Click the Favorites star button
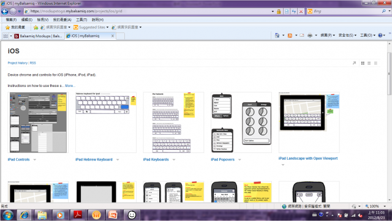Viewport: 392px width, 221px height. 15,28
